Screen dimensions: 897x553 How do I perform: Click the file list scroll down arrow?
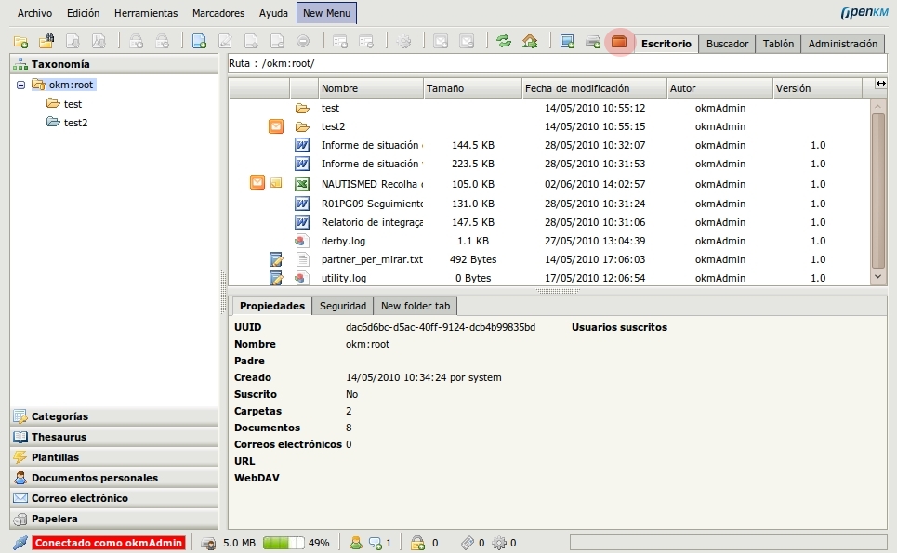tap(878, 277)
